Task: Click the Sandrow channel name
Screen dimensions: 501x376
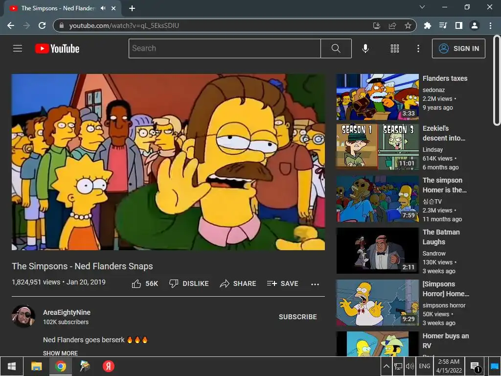Action: coord(434,253)
